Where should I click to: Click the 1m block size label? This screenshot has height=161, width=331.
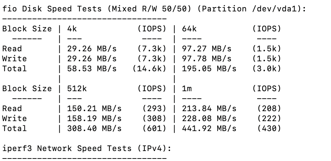[x=187, y=88]
